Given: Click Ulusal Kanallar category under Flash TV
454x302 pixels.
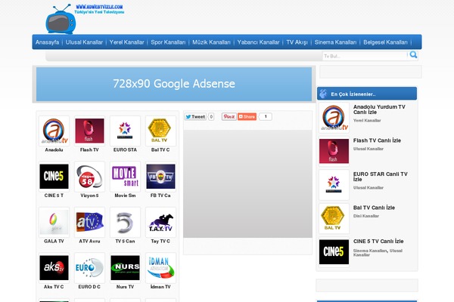Looking at the screenshot, I should (368, 149).
